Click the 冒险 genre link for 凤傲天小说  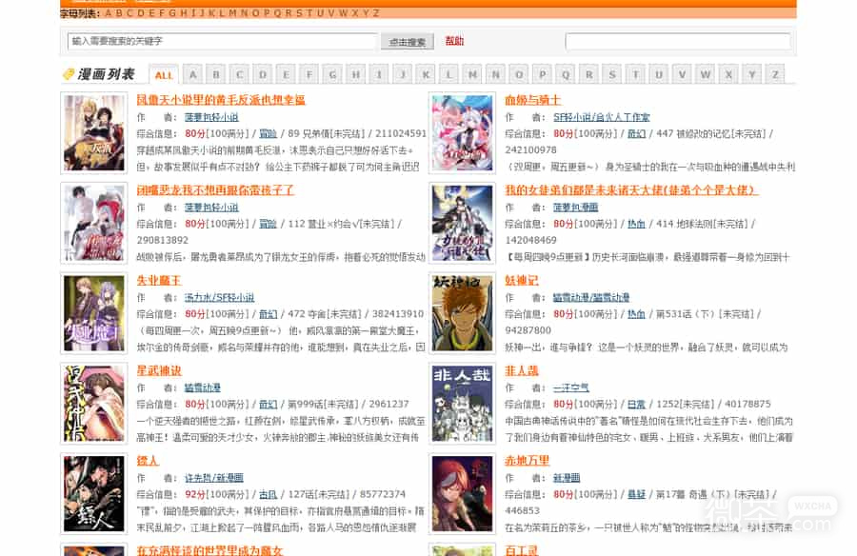pyautogui.click(x=268, y=133)
